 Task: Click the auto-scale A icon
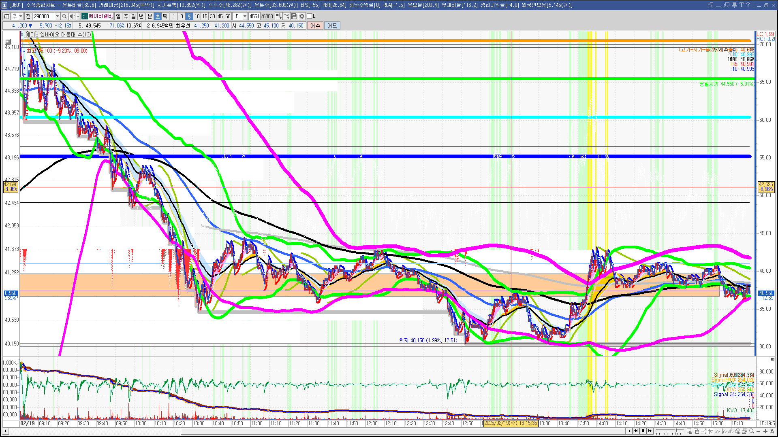pos(772,431)
